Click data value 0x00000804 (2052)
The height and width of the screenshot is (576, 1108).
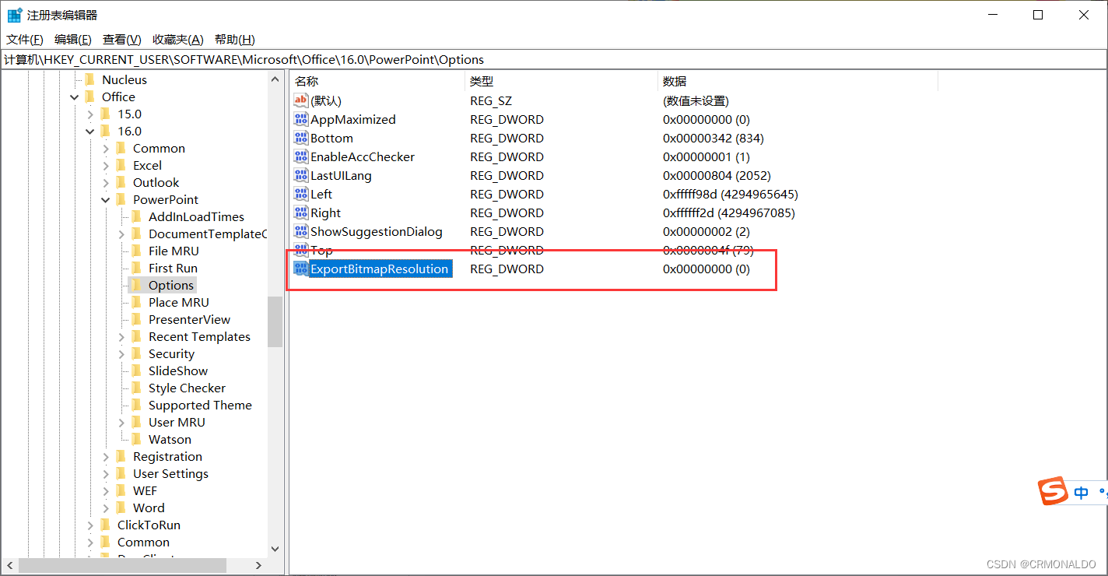717,175
